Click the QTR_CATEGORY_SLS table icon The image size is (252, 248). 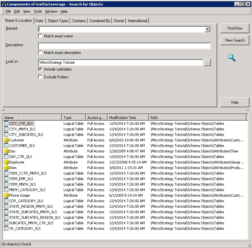point(6,201)
